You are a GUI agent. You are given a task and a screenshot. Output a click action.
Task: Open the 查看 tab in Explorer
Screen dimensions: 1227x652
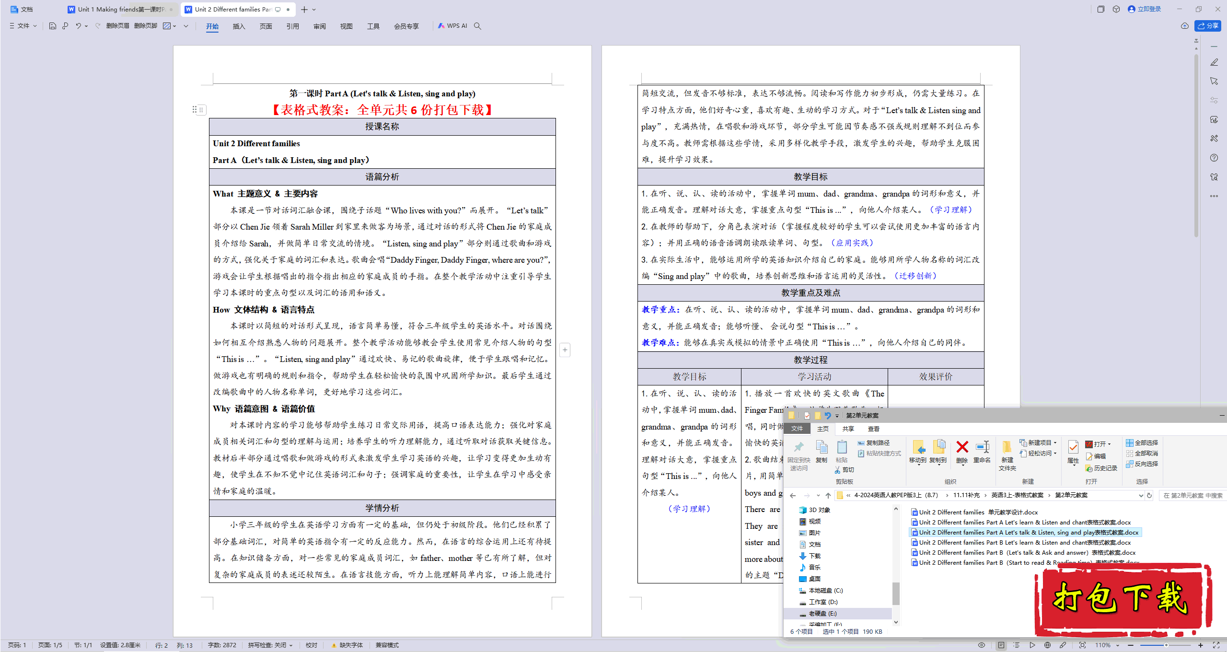click(x=873, y=429)
